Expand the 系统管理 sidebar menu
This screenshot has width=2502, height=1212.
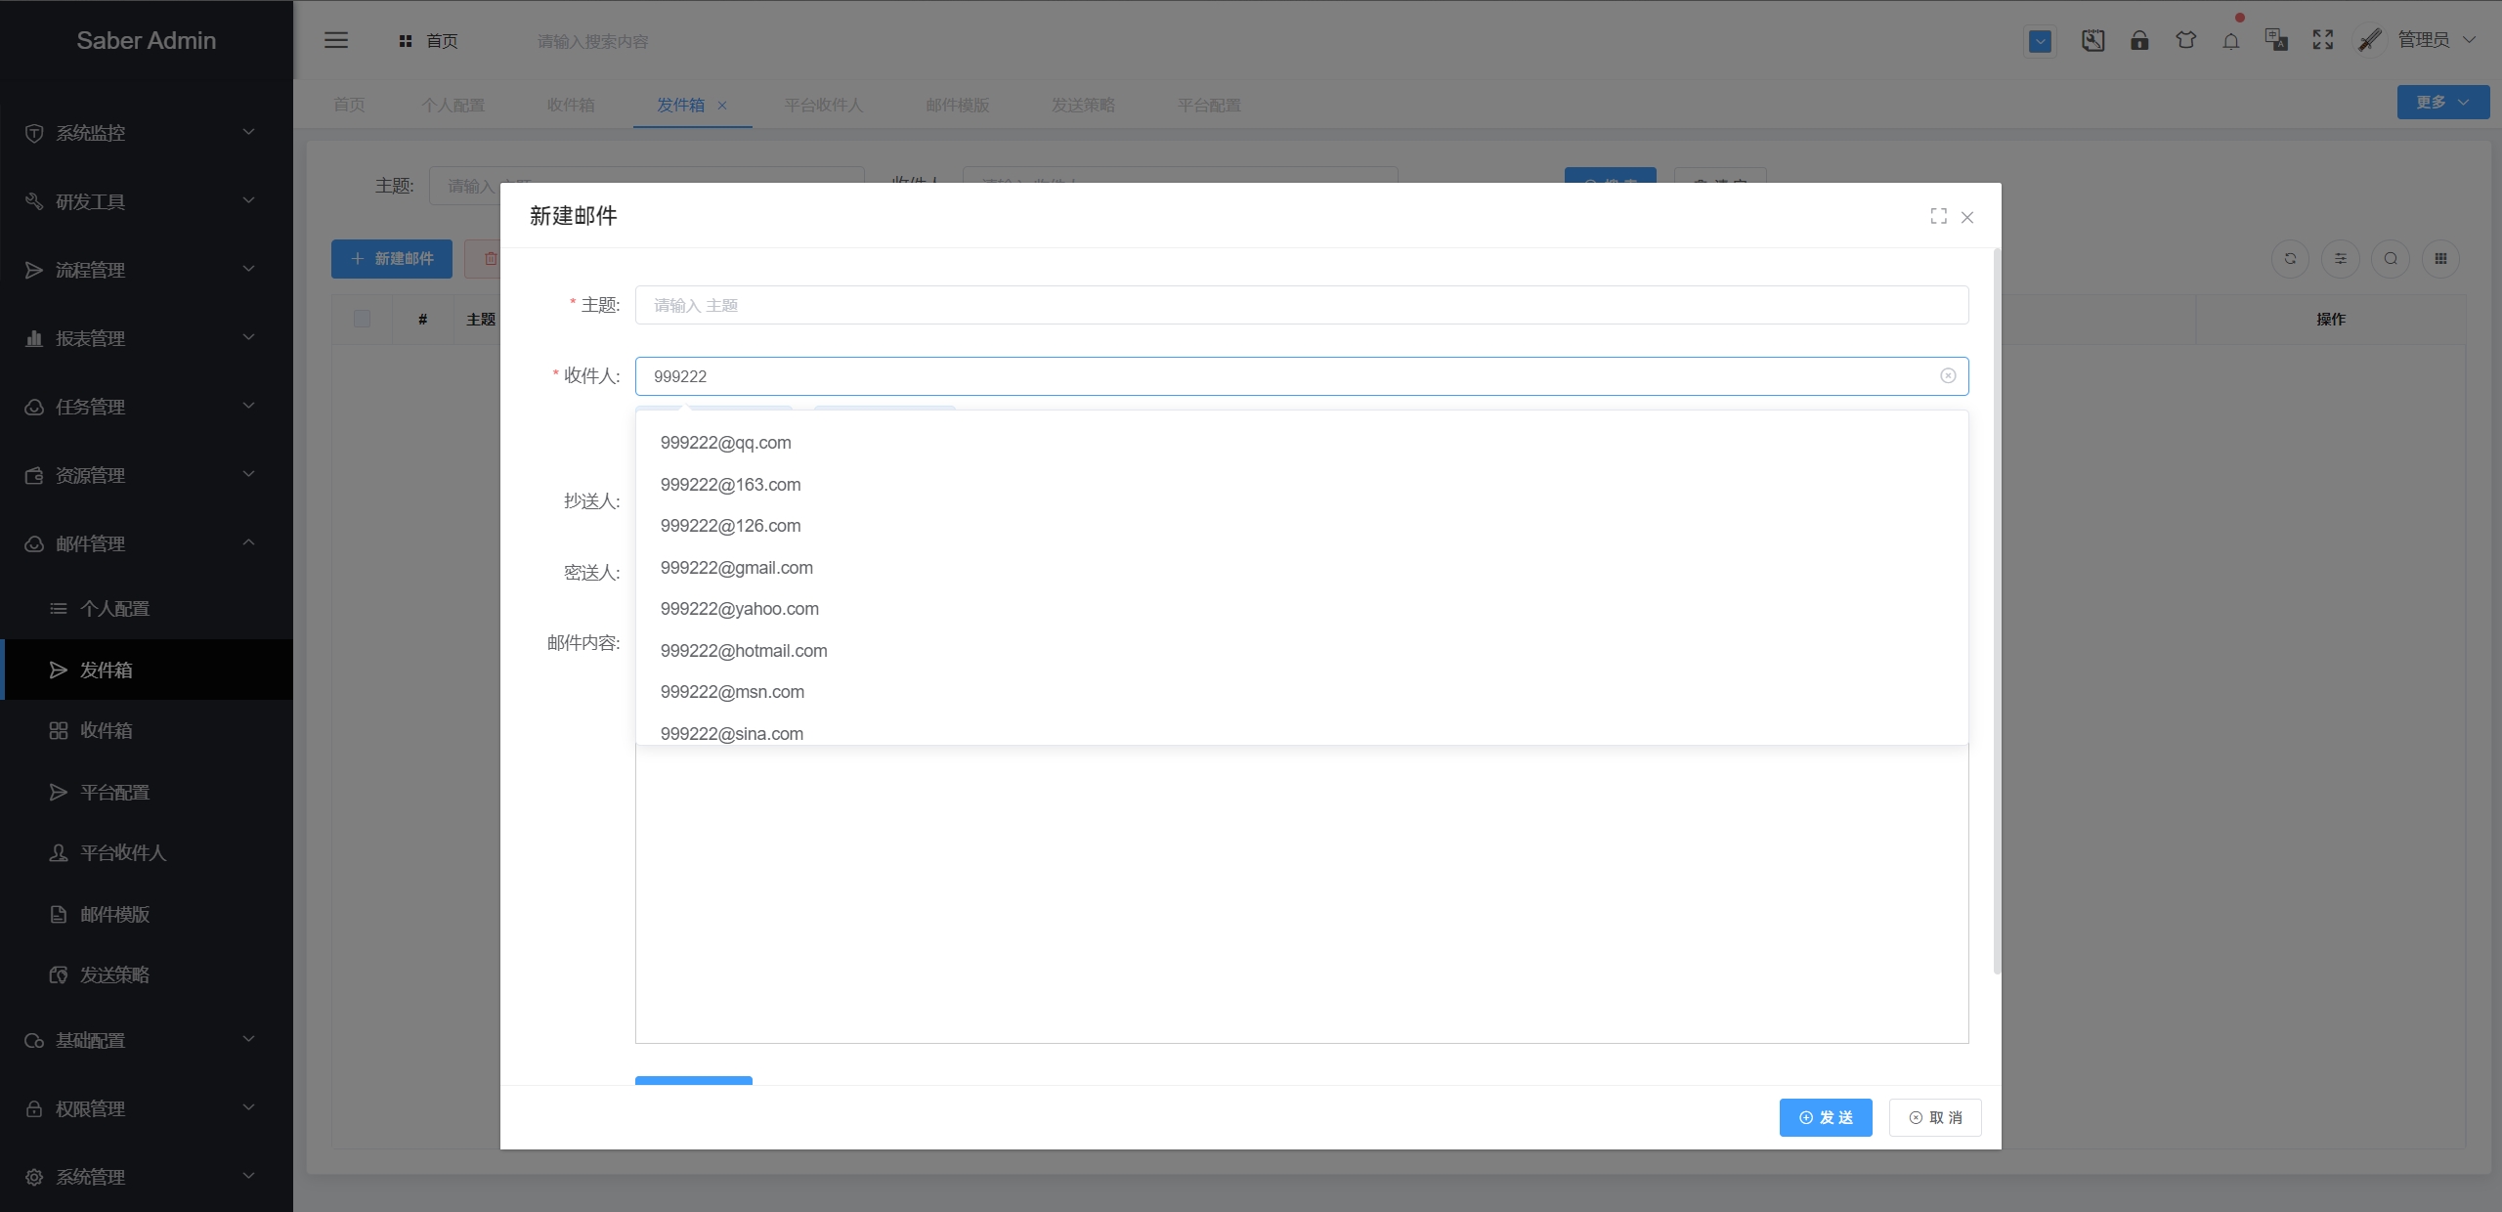147,1177
